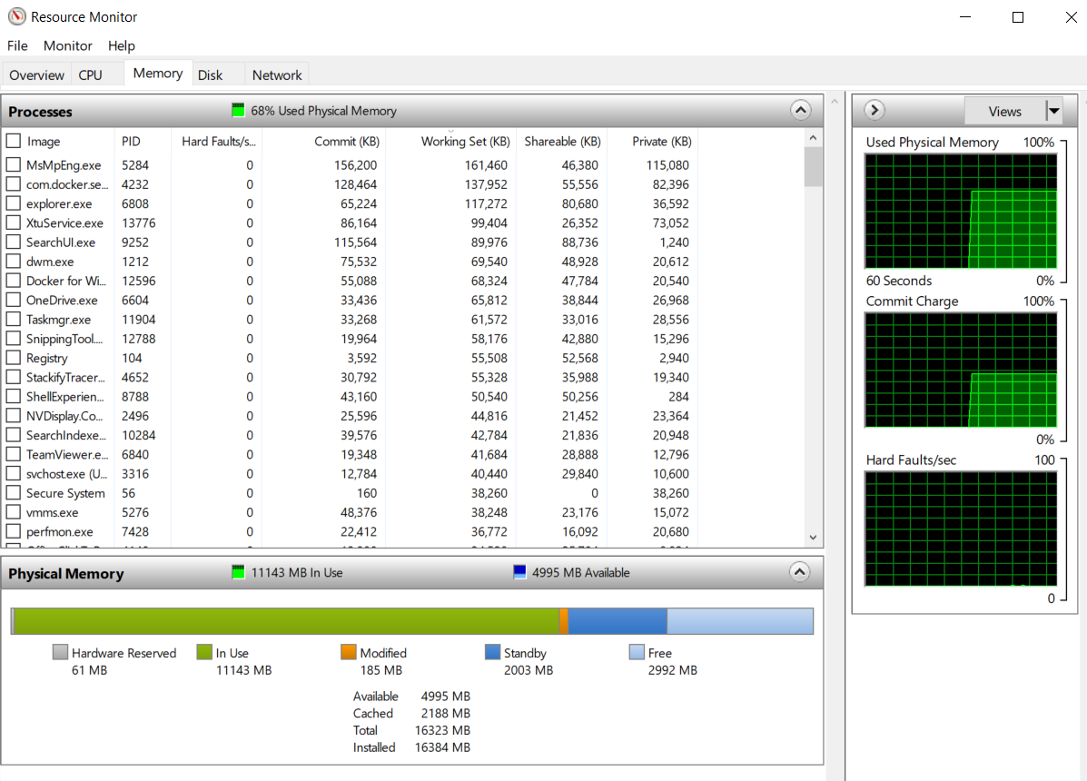
Task: Click the green In Use indicator in Physical Memory header
Action: point(238,572)
